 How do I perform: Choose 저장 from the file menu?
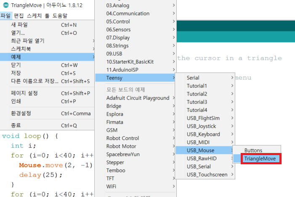(47, 73)
